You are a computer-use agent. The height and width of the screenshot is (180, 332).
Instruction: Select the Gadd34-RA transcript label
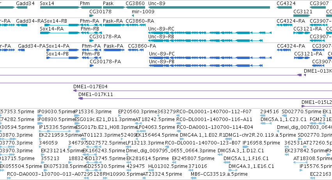[x=30, y=21]
